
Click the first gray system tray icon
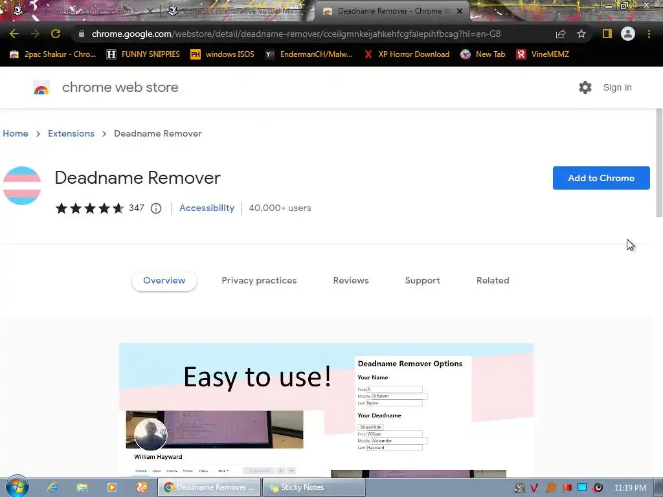520,488
